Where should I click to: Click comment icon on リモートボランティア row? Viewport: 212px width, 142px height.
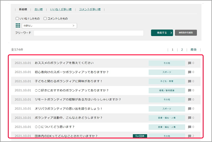click(x=189, y=100)
